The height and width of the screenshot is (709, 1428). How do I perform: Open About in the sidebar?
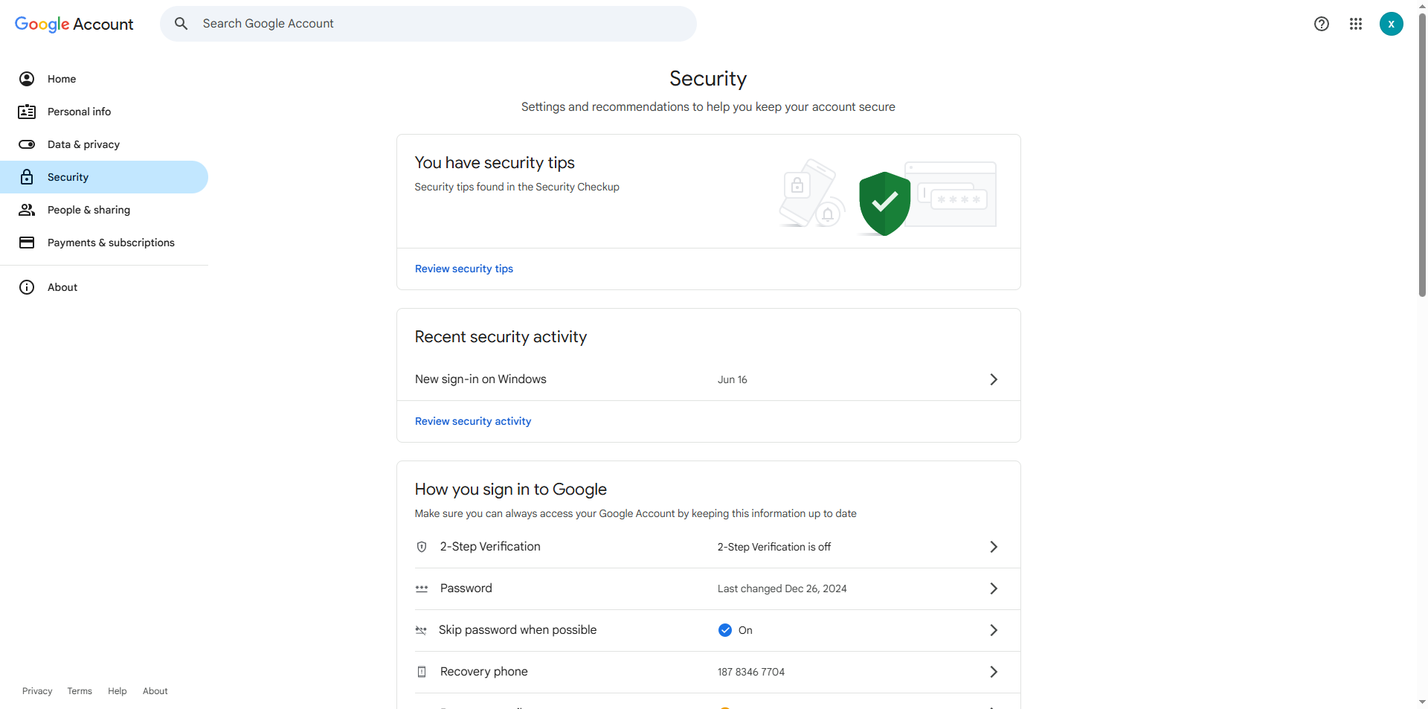point(104,287)
